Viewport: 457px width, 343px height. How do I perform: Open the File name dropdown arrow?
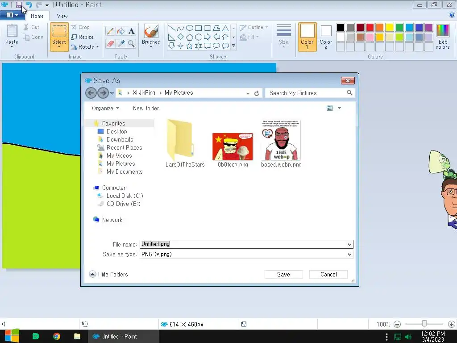[x=349, y=244]
